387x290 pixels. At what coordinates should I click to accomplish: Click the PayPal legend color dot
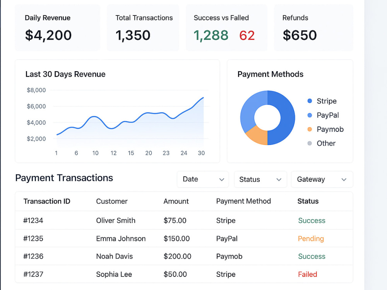310,115
